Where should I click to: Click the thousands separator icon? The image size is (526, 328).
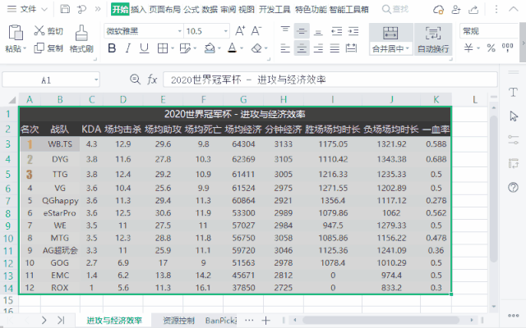point(508,48)
